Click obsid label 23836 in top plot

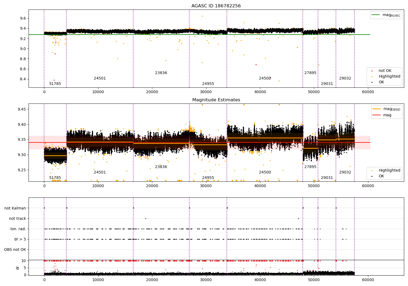coord(161,73)
